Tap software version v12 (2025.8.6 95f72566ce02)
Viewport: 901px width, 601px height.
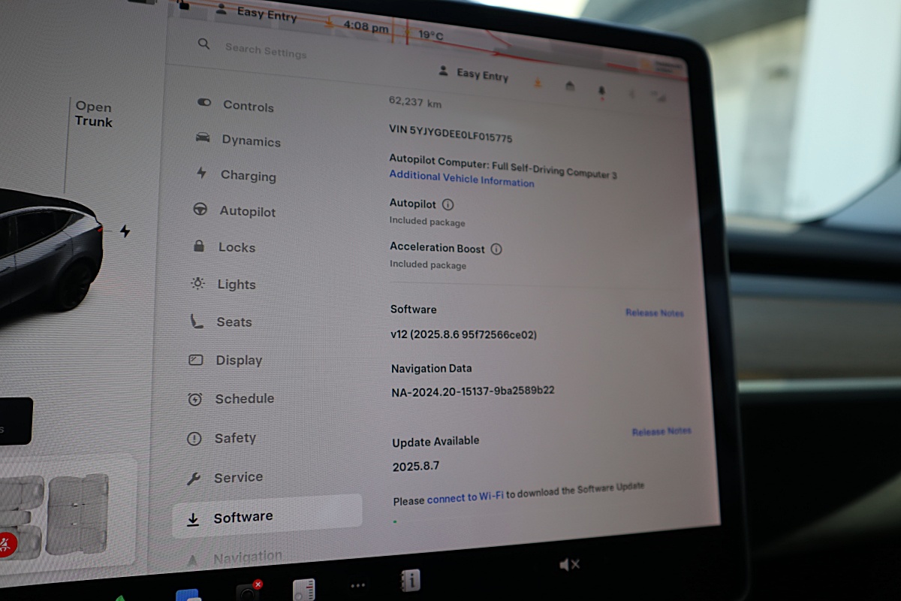[x=464, y=334]
